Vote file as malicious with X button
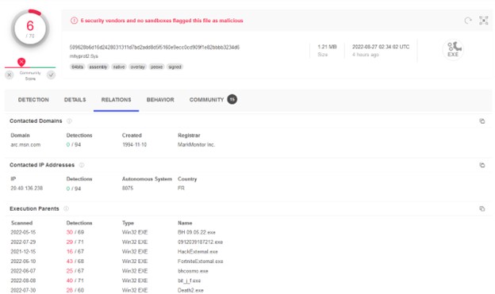Image resolution: width=495 pixels, height=294 pixels. coord(10,75)
